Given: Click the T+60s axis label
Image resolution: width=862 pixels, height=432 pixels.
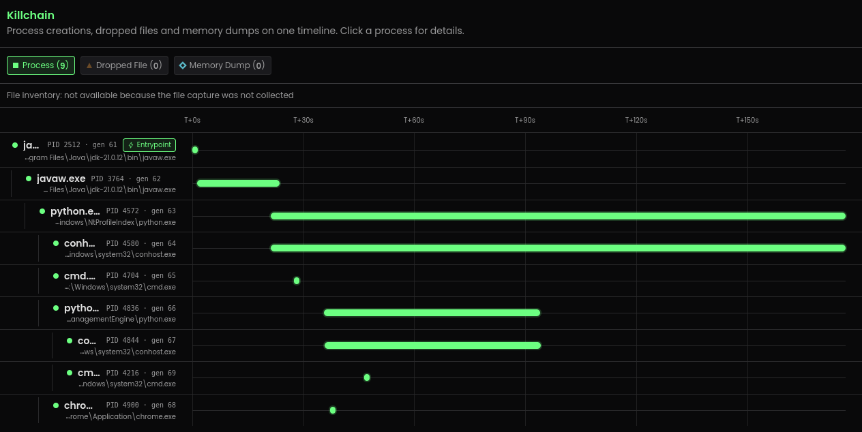Looking at the screenshot, I should 414,120.
